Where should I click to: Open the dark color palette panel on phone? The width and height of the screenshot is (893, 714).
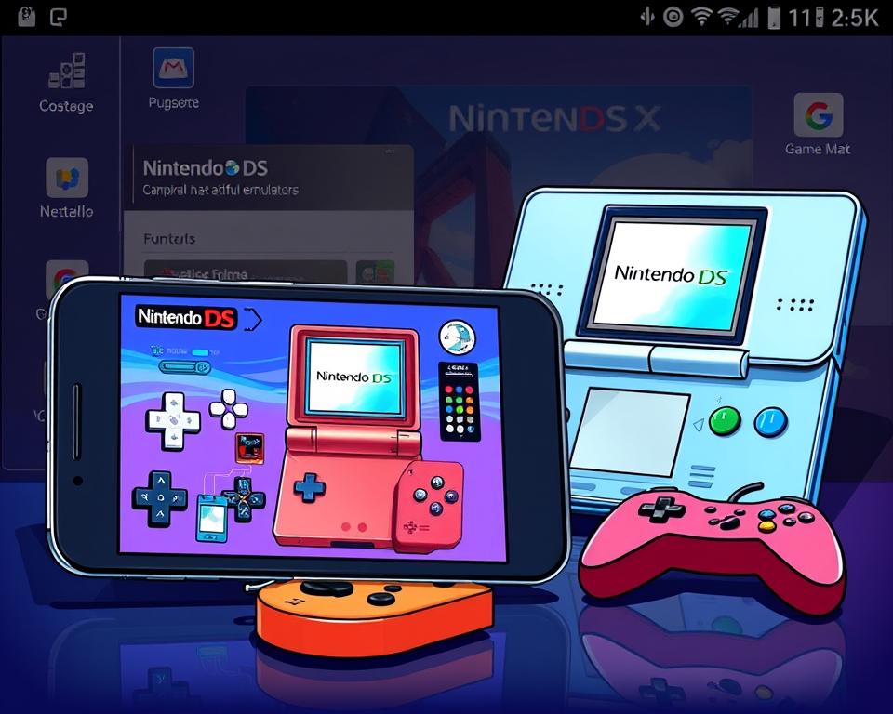click(459, 402)
